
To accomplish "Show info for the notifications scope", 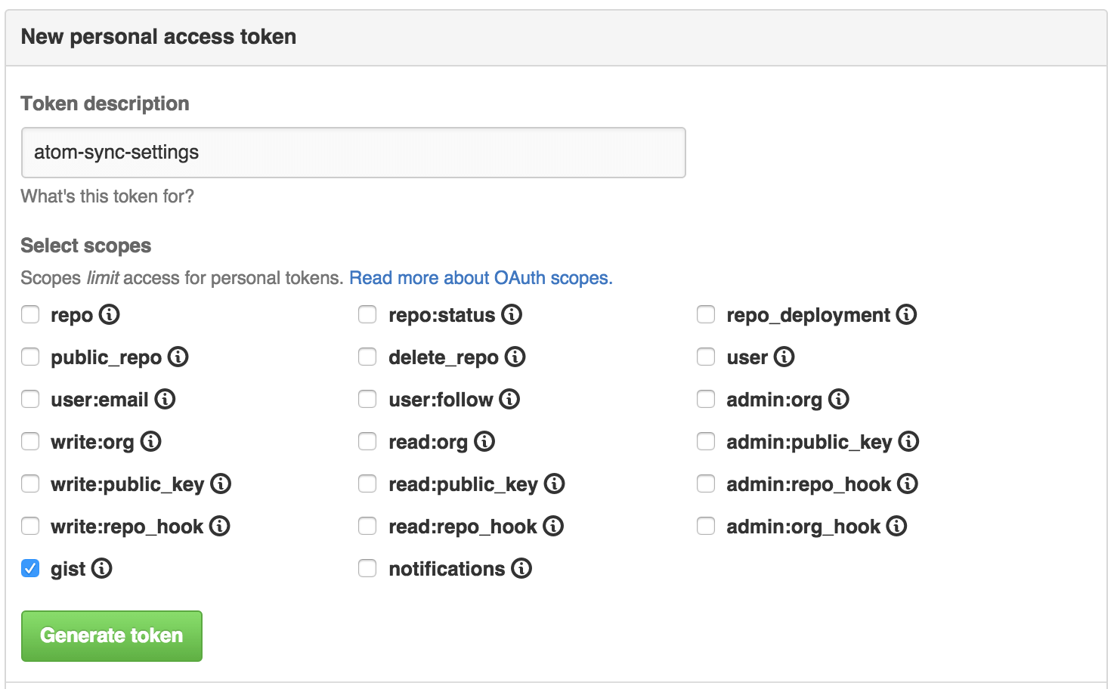I will (x=521, y=568).
